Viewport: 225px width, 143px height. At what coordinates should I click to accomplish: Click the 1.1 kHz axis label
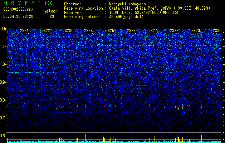pos(3,46)
